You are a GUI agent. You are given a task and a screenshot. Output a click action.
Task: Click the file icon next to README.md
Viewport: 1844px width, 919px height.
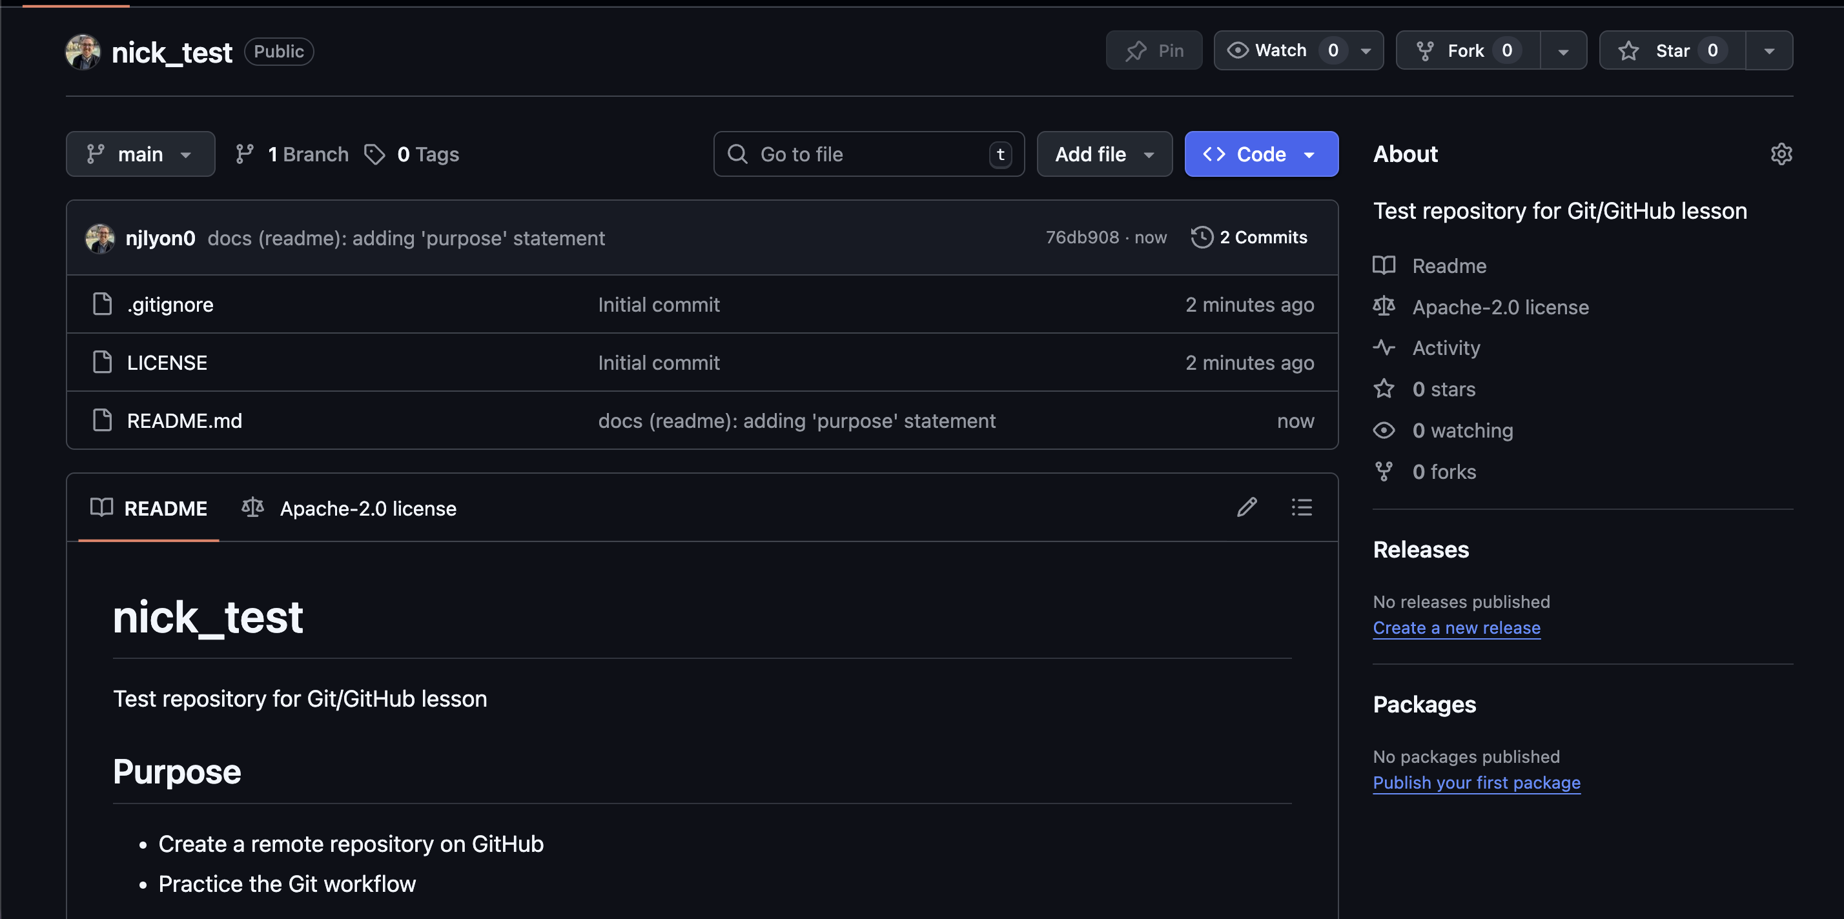103,420
